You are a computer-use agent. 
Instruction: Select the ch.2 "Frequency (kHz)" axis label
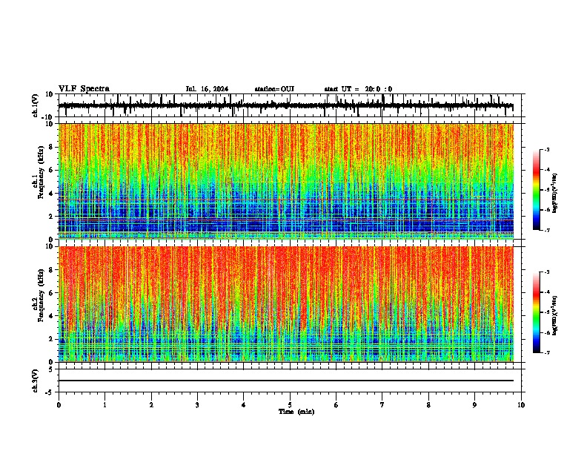(42, 295)
